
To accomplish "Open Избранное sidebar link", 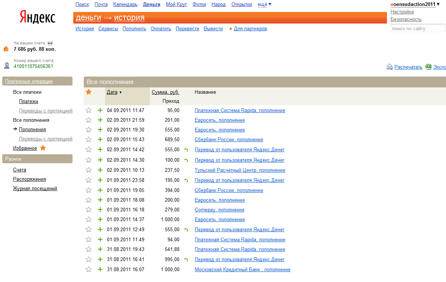I will point(25,148).
